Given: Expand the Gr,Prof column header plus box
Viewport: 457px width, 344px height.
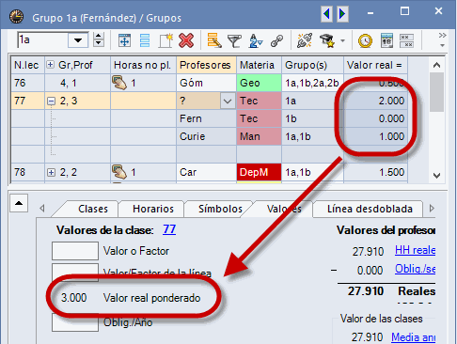Looking at the screenshot, I should (x=50, y=65).
